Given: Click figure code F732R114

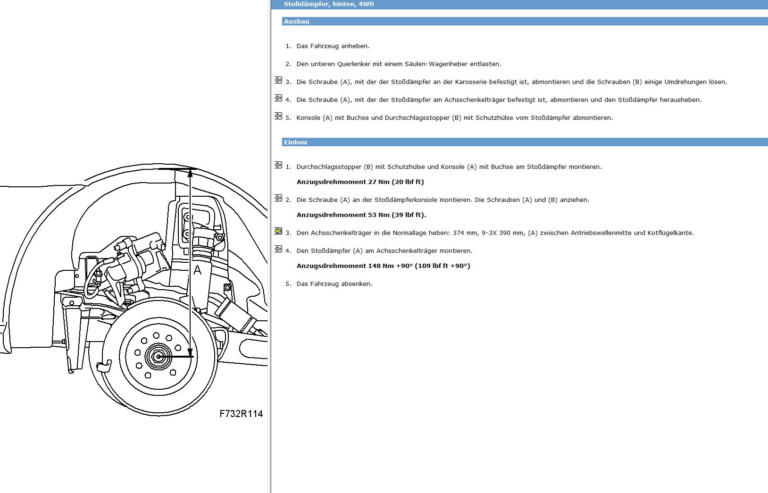Looking at the screenshot, I should [x=241, y=414].
